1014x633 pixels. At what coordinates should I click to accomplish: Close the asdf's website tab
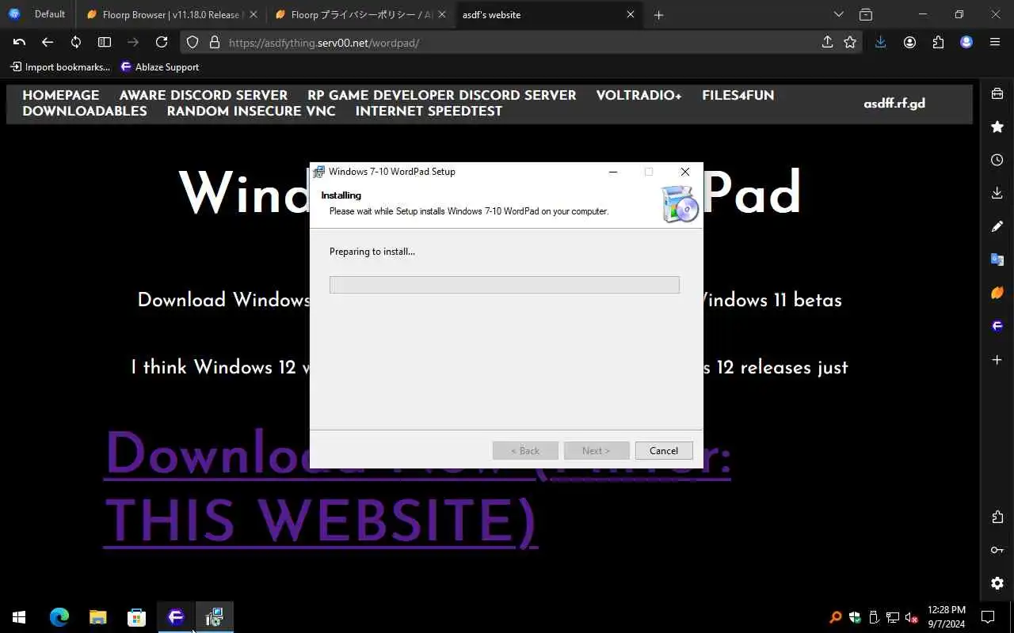point(631,14)
